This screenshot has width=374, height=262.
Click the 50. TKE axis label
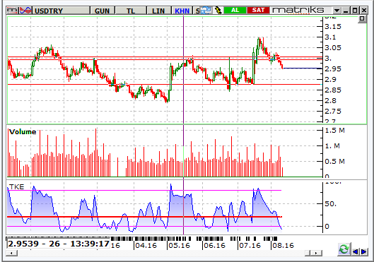point(330,204)
